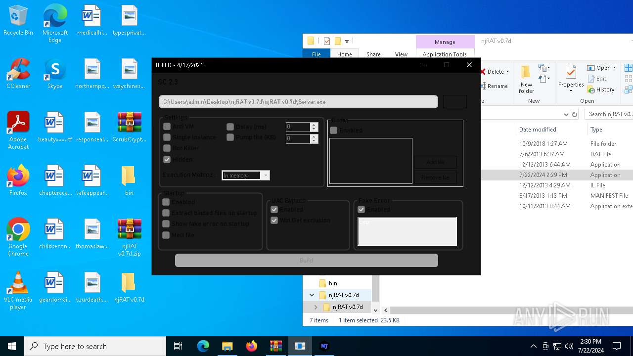Screen dimensions: 633x356
Task: Click the Fake Error message text box
Action: pos(407,231)
